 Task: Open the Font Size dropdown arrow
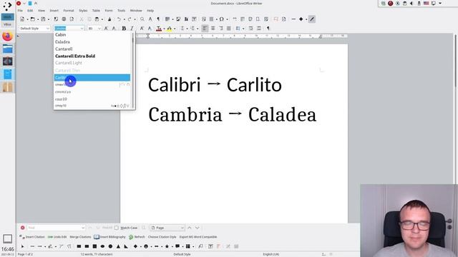[99, 29]
